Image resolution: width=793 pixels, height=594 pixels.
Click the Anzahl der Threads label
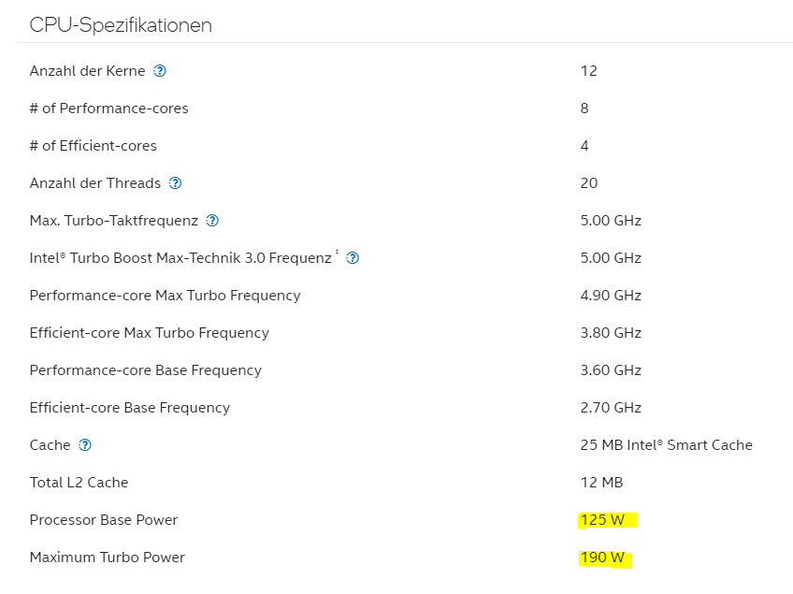(x=95, y=183)
